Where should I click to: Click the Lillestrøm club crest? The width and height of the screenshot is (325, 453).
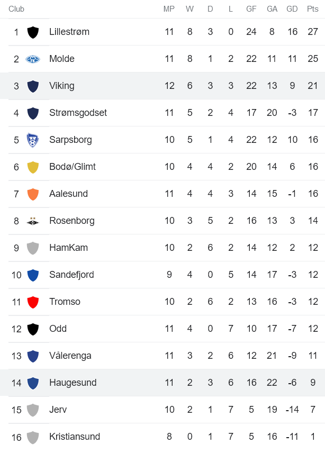[x=33, y=32]
